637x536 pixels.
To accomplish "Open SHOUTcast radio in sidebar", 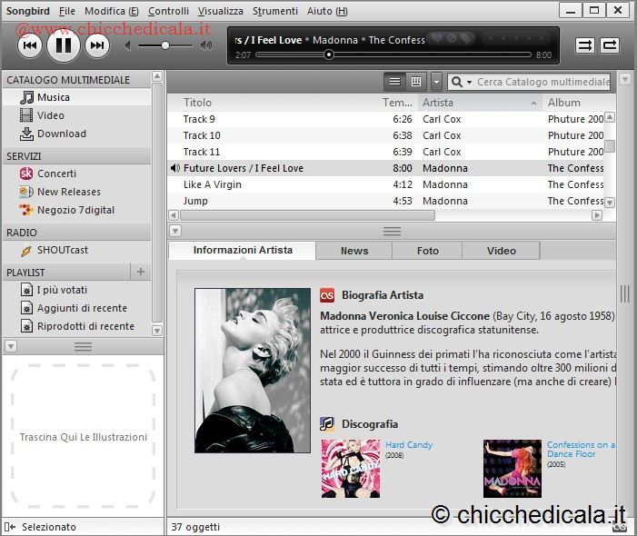I will 62,250.
